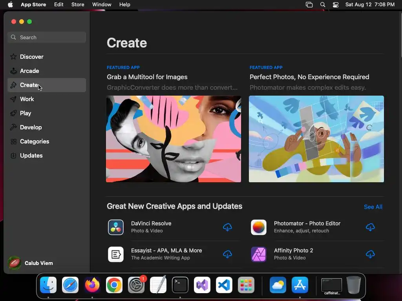Open the GraphicConverter featured artwork
This screenshot has height=301, width=402.
coord(174,139)
